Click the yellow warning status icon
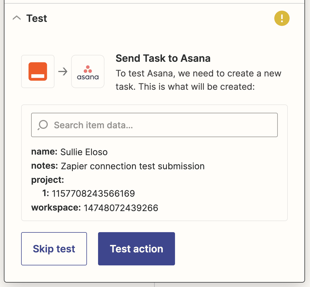The width and height of the screenshot is (310, 287). (x=282, y=18)
